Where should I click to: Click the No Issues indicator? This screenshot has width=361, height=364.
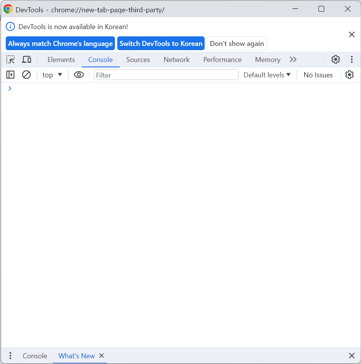pyautogui.click(x=318, y=75)
